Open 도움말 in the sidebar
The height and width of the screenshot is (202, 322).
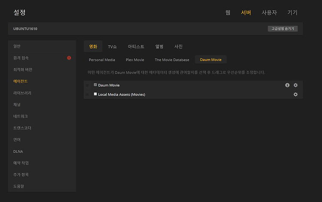[x=42, y=186]
